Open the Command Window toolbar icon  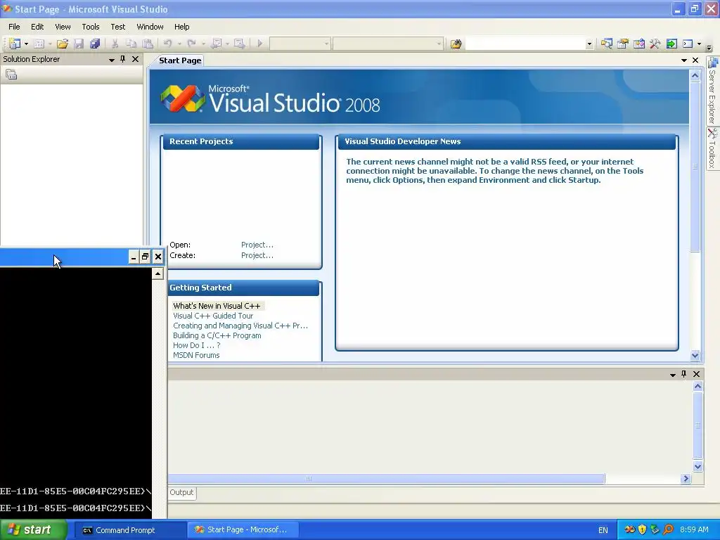pyautogui.click(x=688, y=44)
